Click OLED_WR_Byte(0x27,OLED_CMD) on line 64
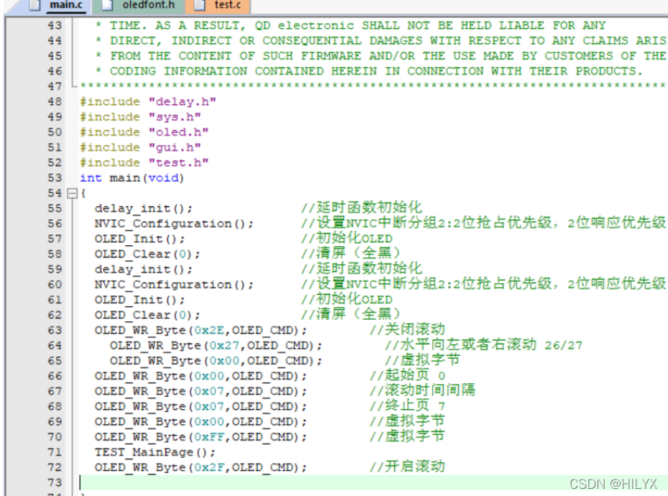Image resolution: width=668 pixels, height=496 pixels. (216, 346)
